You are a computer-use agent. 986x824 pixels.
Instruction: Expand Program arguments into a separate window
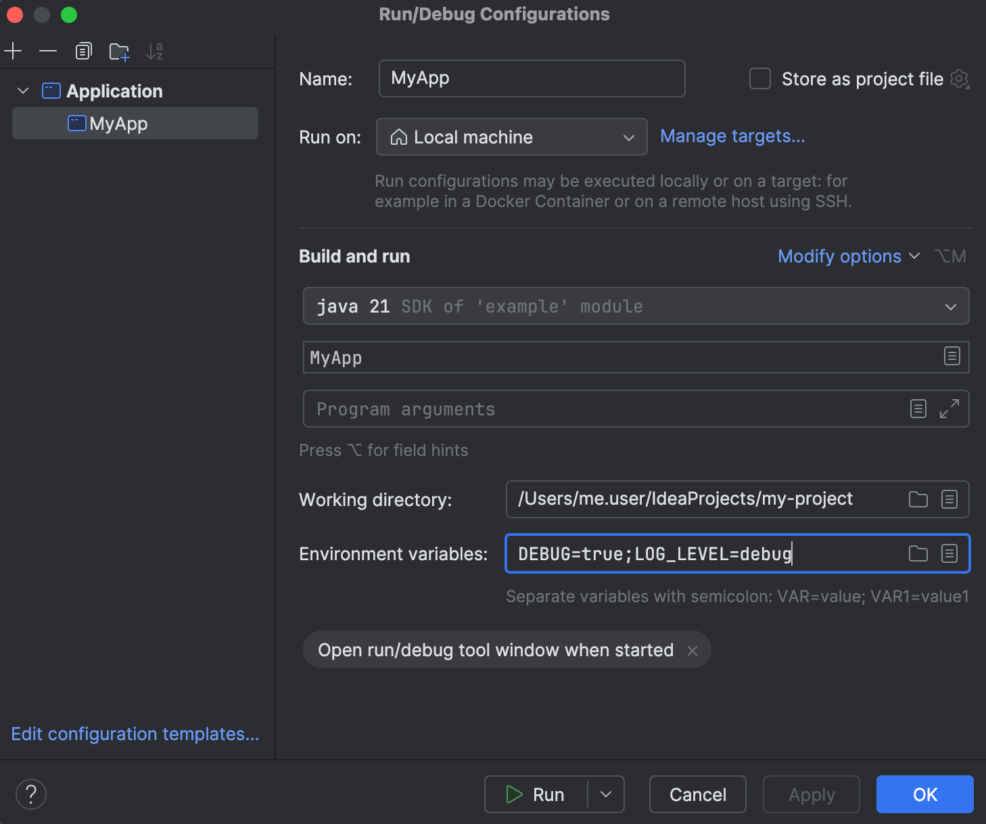[951, 409]
